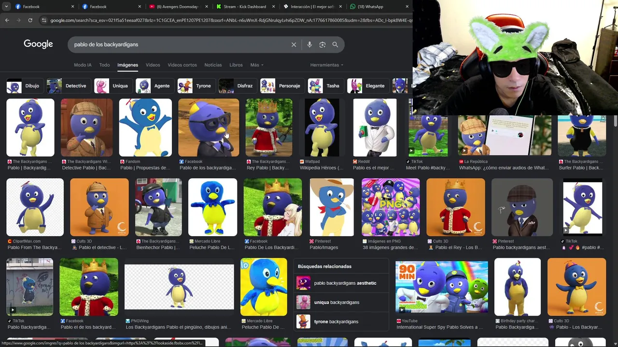
Task: Filter by the Elegante chip
Action: [367, 86]
